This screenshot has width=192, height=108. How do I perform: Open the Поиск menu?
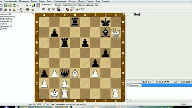coord(50,1)
